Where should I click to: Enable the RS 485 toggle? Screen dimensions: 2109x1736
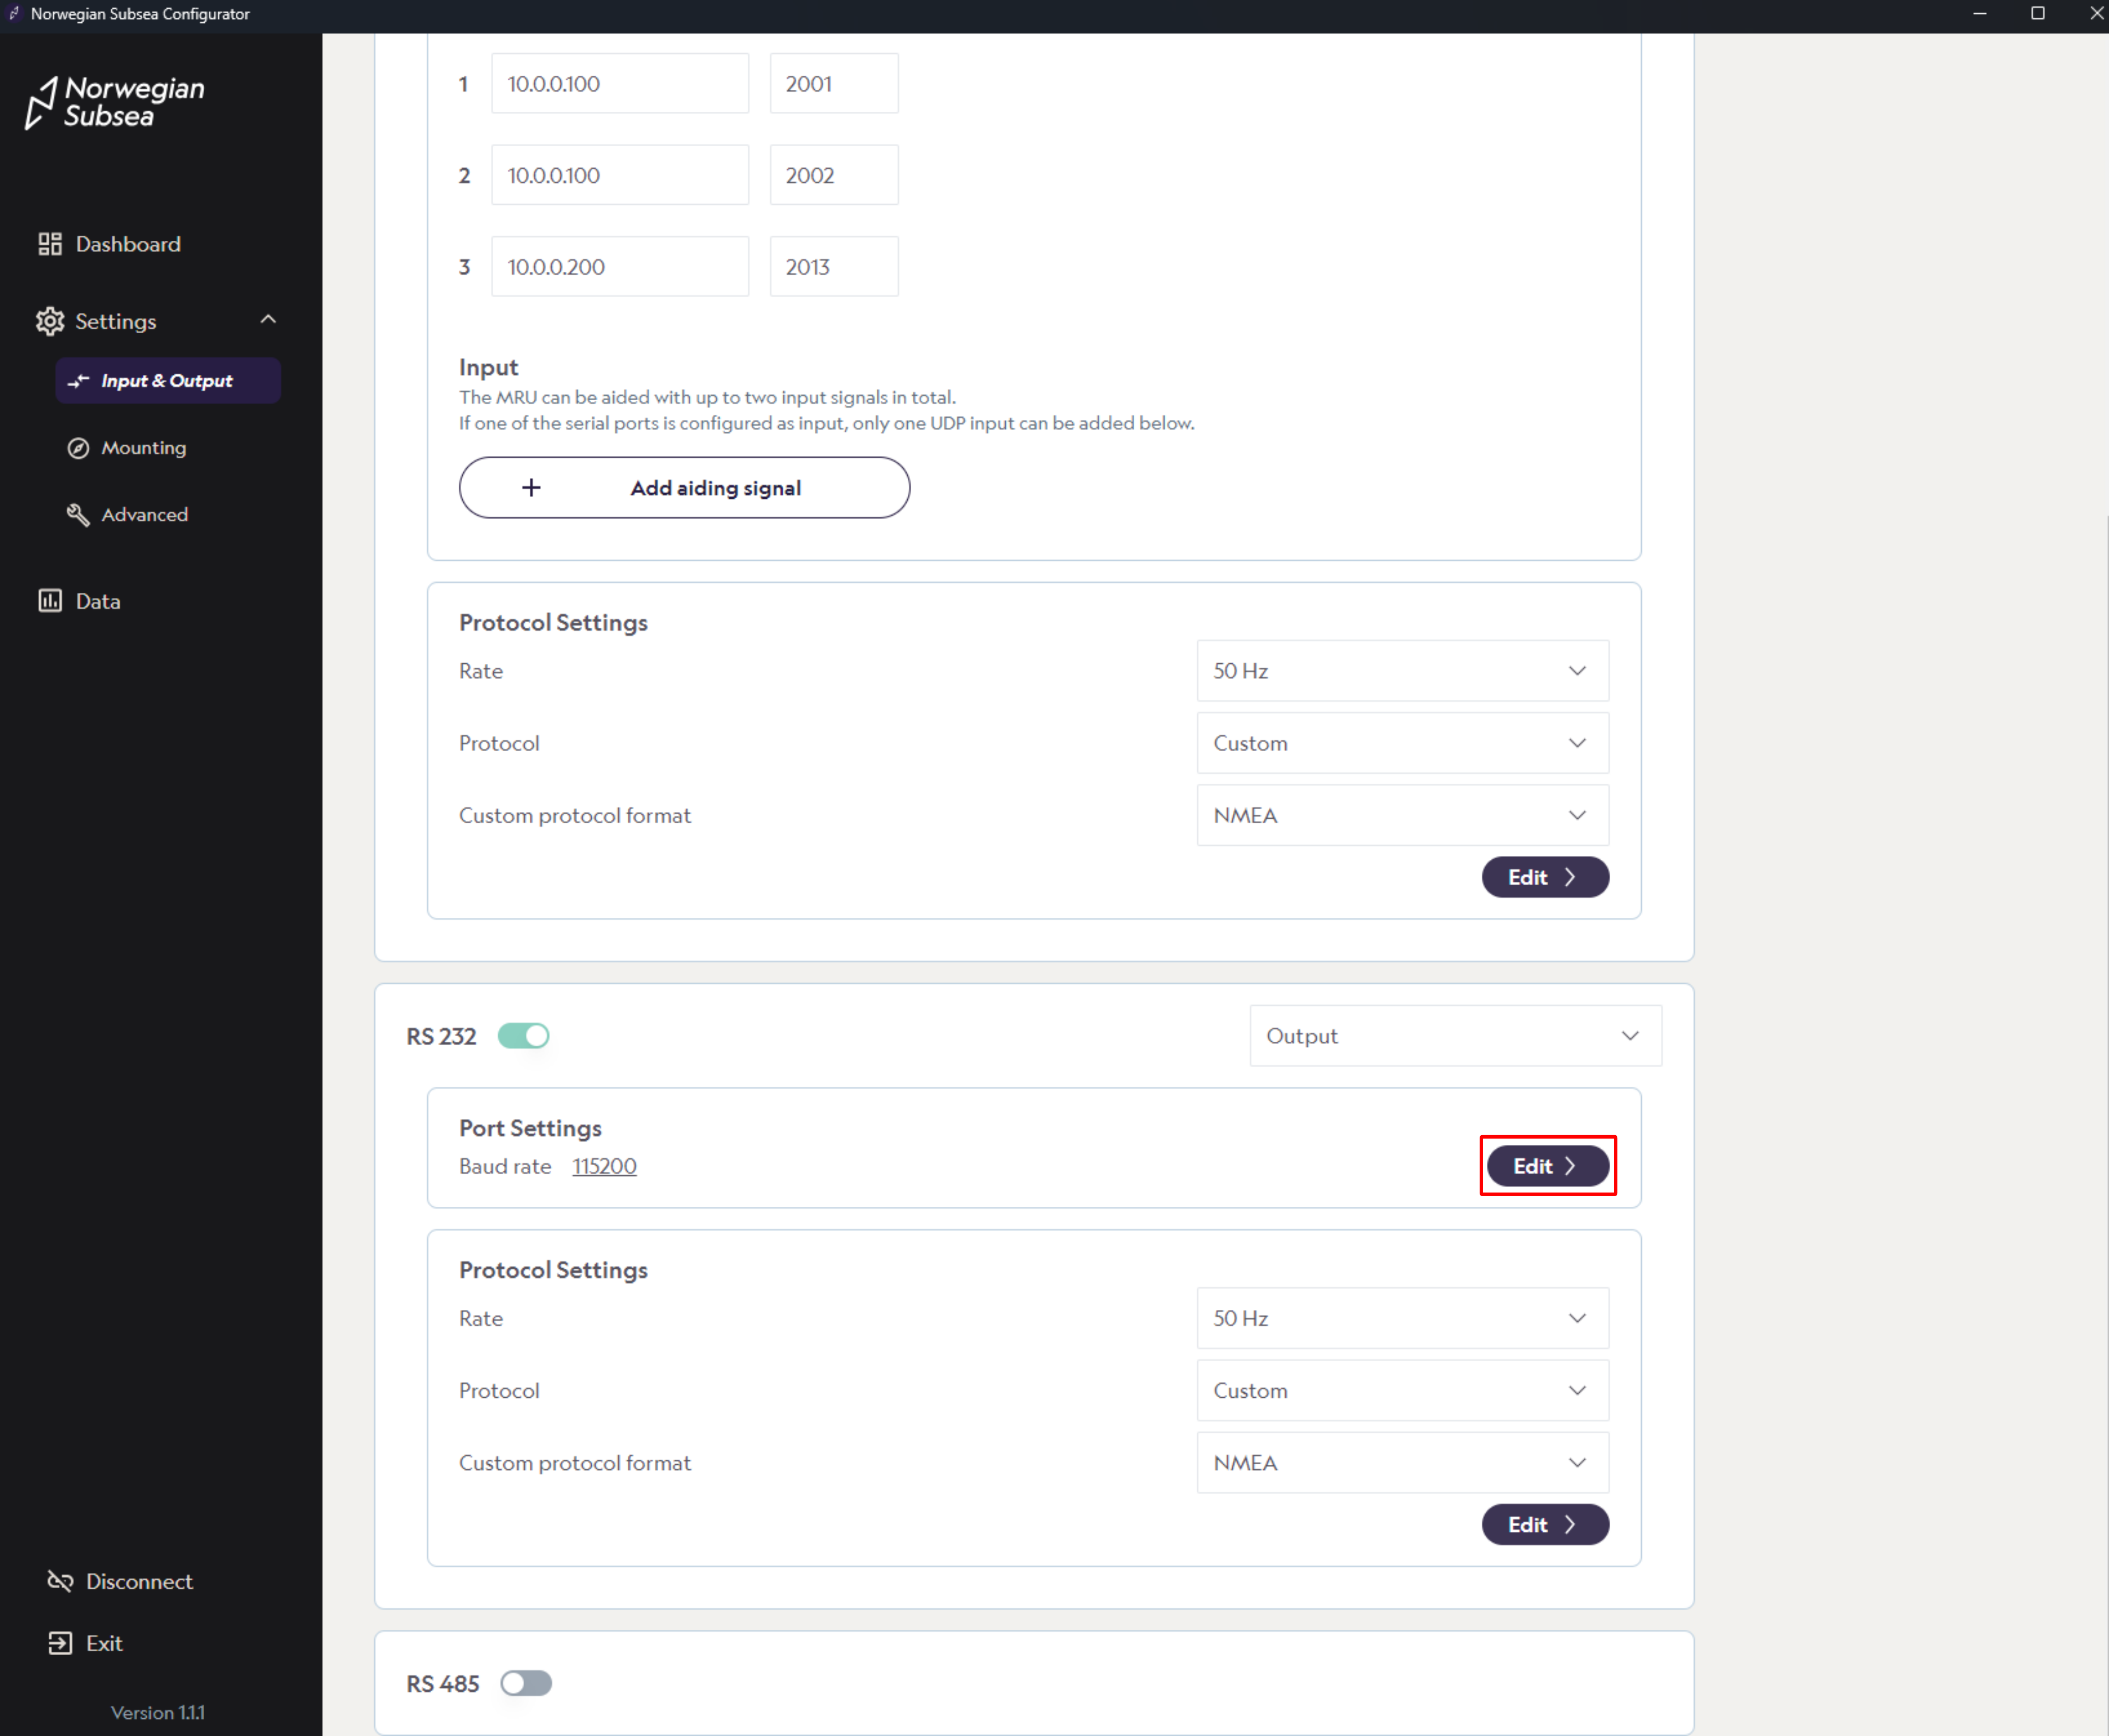[526, 1683]
